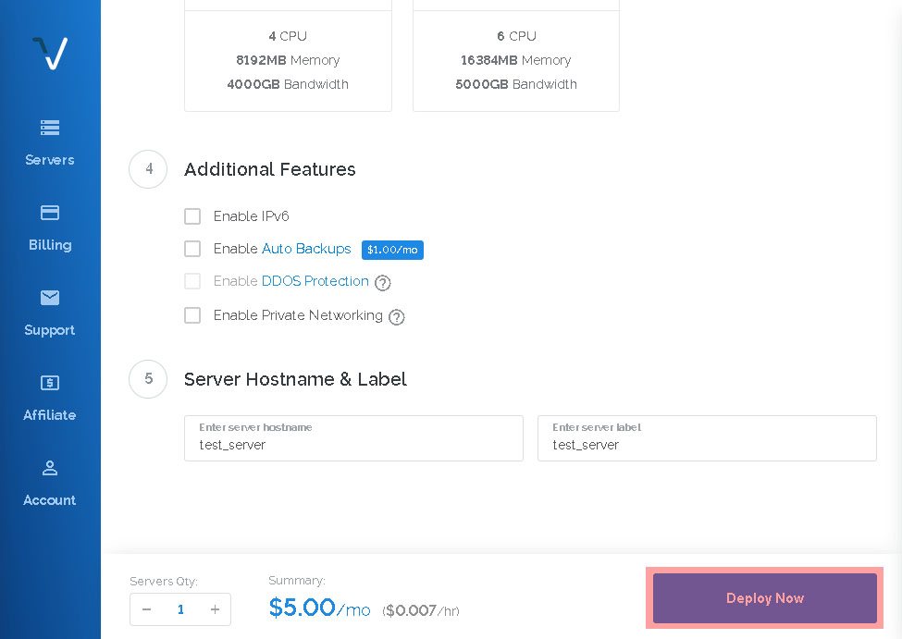Image resolution: width=902 pixels, height=639 pixels.
Task: Click the Vultr logo icon
Action: pyautogui.click(x=50, y=53)
